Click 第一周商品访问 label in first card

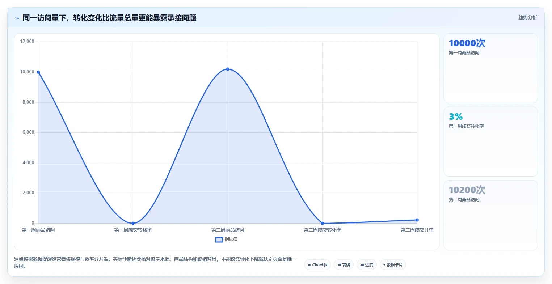click(464, 53)
